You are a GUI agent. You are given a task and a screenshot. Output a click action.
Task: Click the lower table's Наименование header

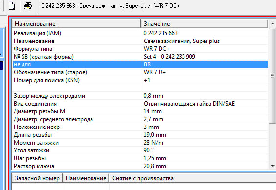(x=86, y=178)
